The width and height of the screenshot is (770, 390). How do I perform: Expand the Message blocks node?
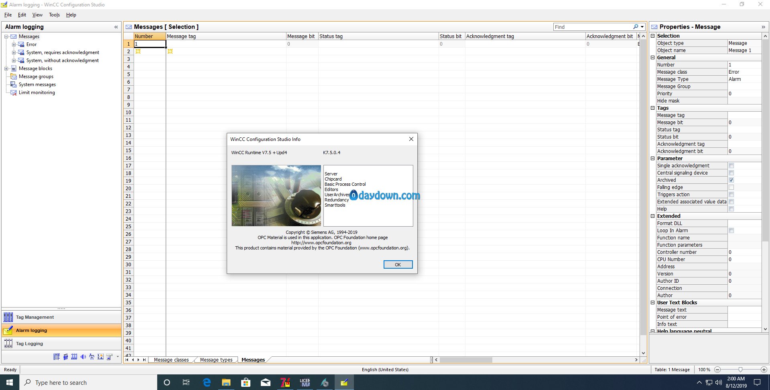pos(6,68)
